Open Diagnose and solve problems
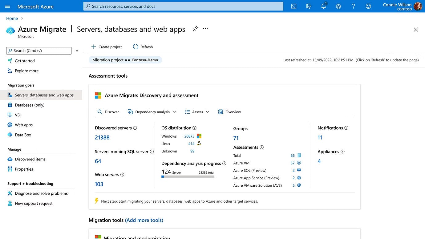 pyautogui.click(x=41, y=193)
